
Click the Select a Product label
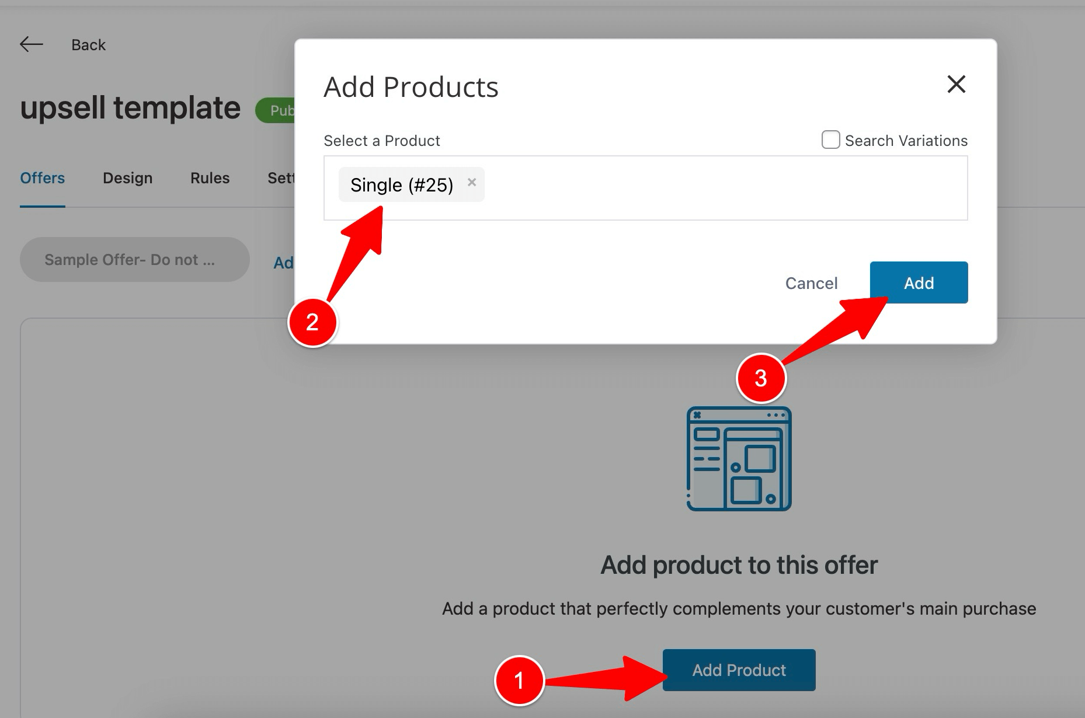click(382, 141)
